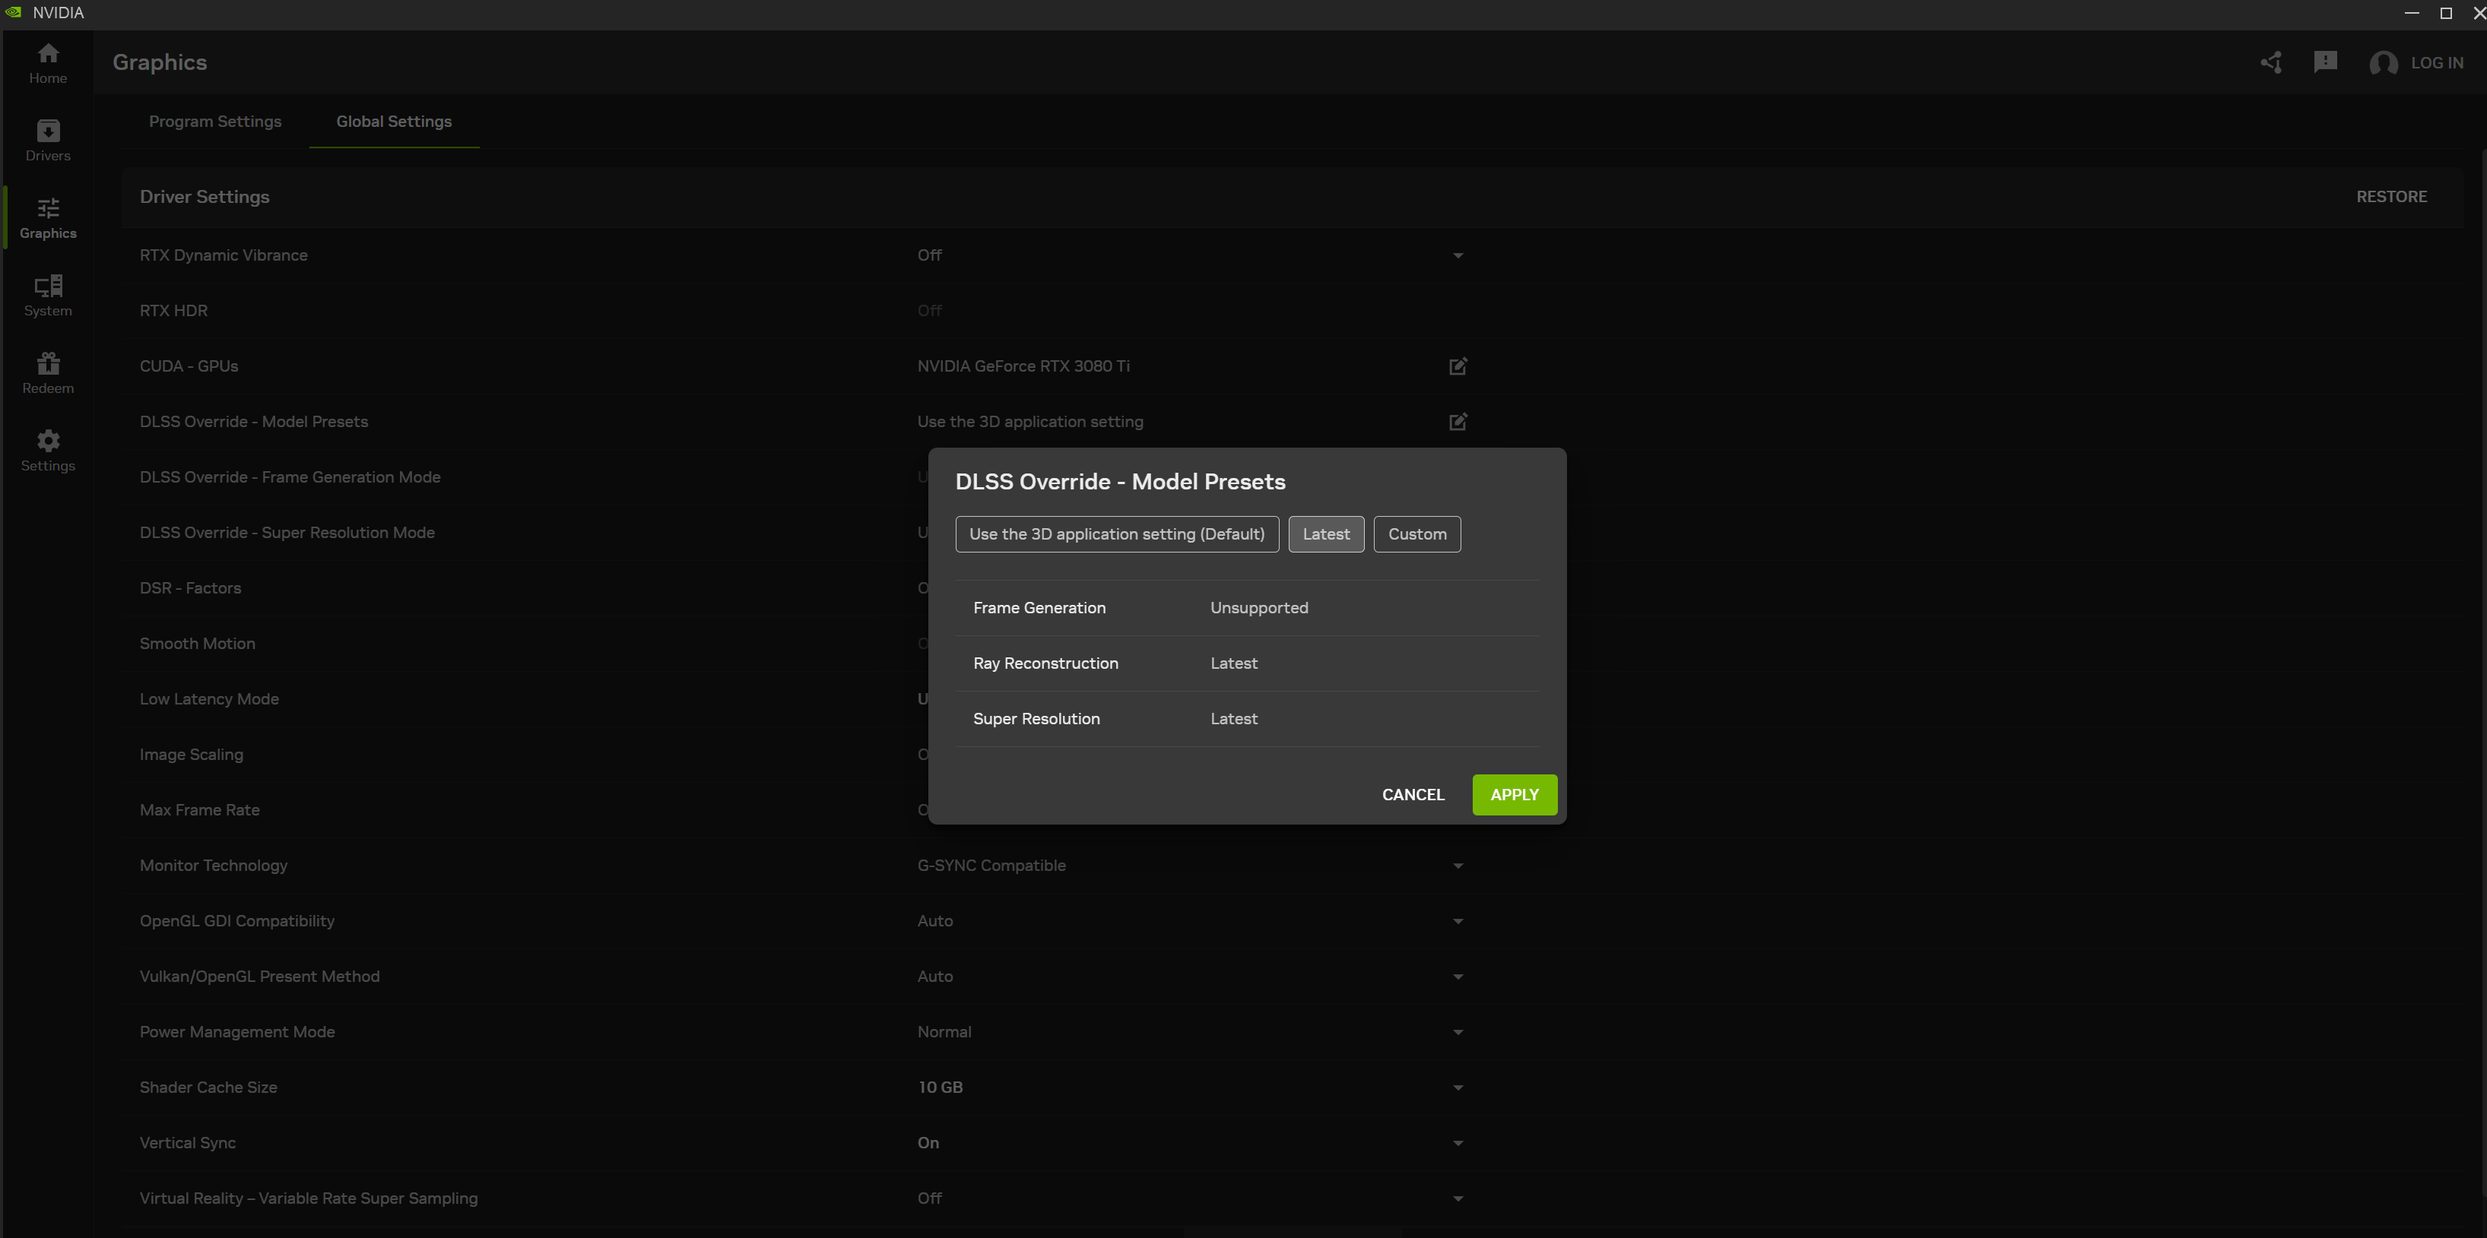The height and width of the screenshot is (1238, 2487).
Task: Choose Use the 3D application setting (Default)
Action: pos(1116,534)
